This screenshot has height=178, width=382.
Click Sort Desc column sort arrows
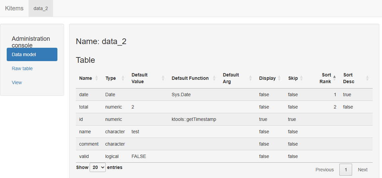pyautogui.click(x=367, y=78)
